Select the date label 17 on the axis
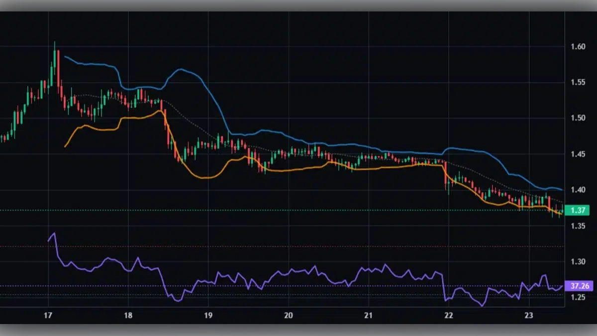The width and height of the screenshot is (597, 336). 48,316
